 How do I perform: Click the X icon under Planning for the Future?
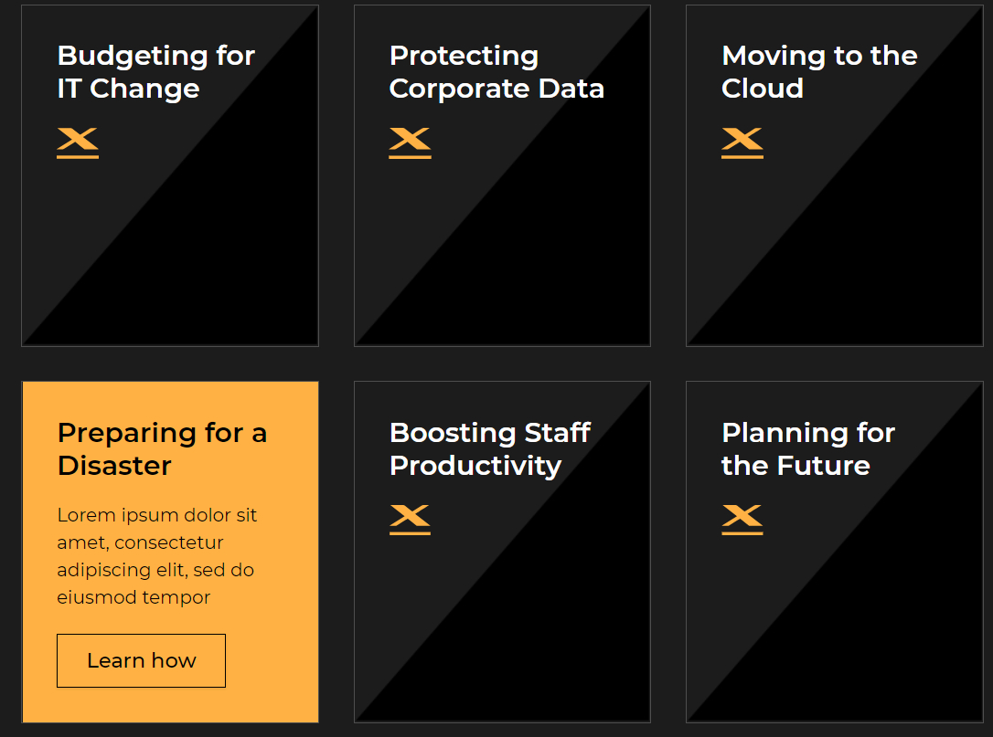742,519
